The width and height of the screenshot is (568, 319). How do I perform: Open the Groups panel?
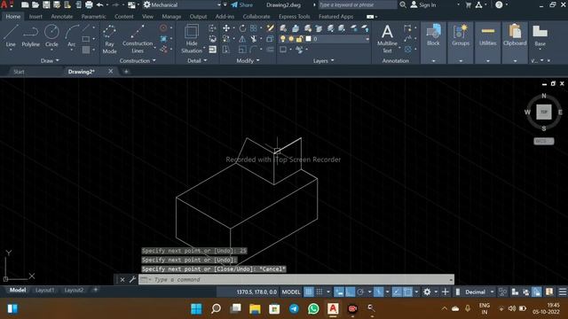(x=461, y=43)
